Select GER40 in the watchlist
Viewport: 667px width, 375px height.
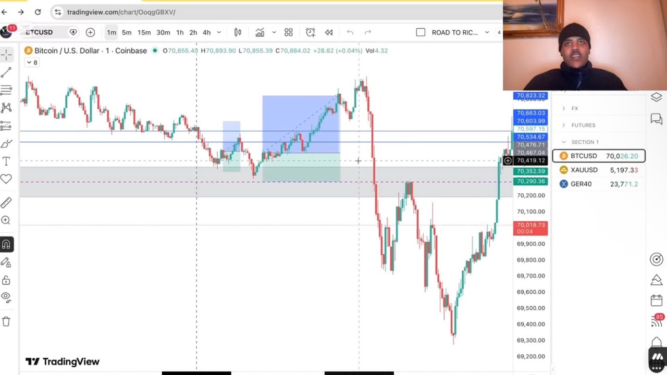tap(599, 184)
